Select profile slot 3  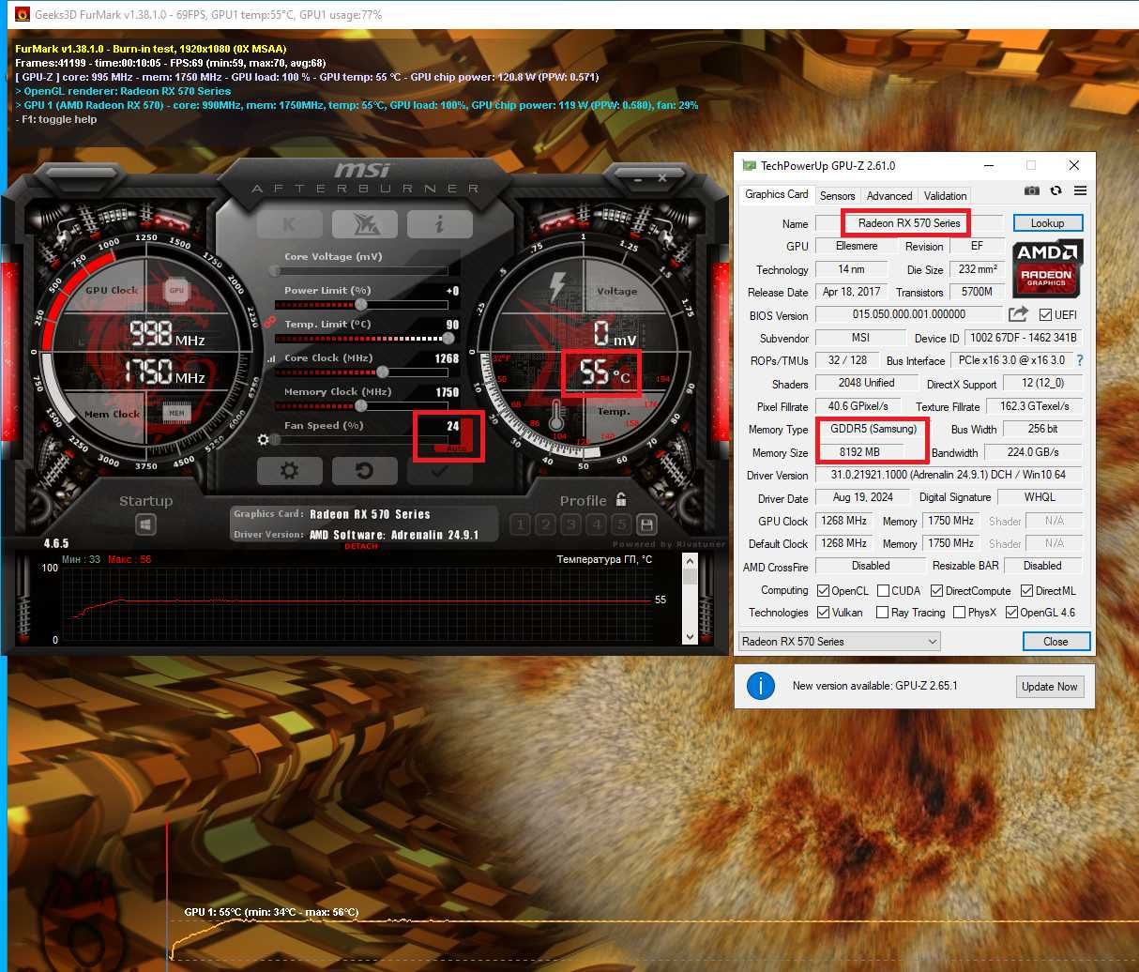pos(570,524)
